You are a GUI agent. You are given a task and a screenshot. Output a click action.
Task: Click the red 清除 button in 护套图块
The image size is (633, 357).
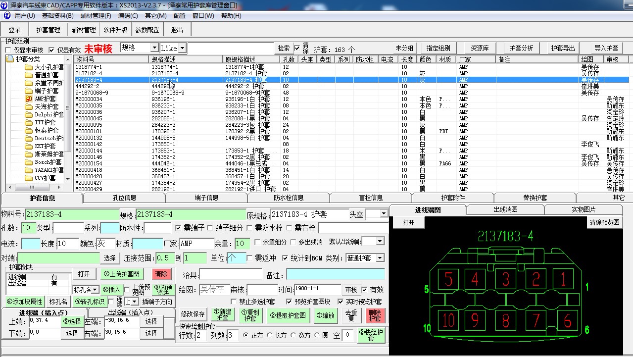point(161,274)
